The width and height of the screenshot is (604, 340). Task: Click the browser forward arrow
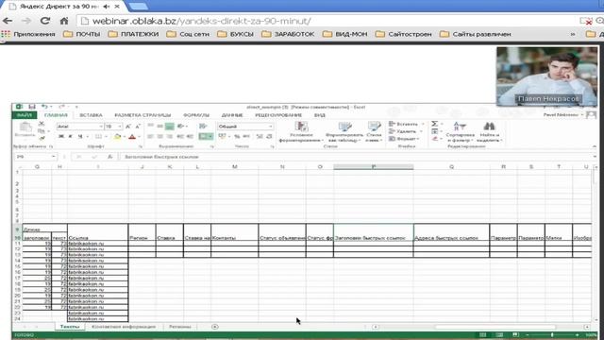coord(25,21)
